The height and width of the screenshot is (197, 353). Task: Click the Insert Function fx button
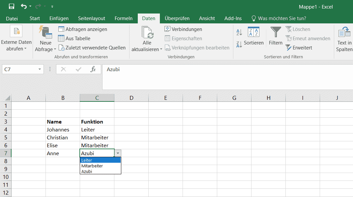[x=93, y=69]
